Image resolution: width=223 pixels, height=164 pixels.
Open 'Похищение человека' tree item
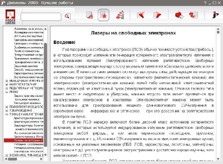(27, 100)
